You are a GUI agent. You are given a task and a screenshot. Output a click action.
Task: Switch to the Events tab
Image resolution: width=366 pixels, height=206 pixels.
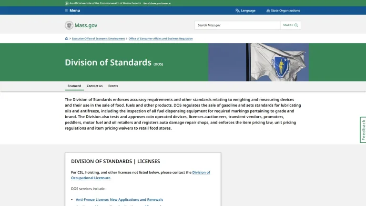113,86
